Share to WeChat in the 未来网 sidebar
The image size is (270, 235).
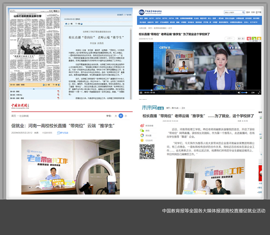pyautogui.click(x=142, y=130)
